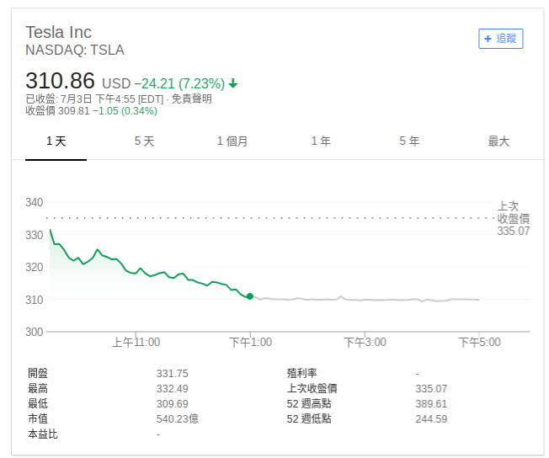Open the 免責聲明 disclaimer link
The width and height of the screenshot is (549, 458).
click(191, 99)
